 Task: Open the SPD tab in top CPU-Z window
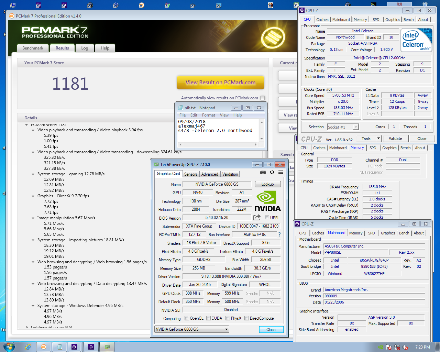[376, 20]
